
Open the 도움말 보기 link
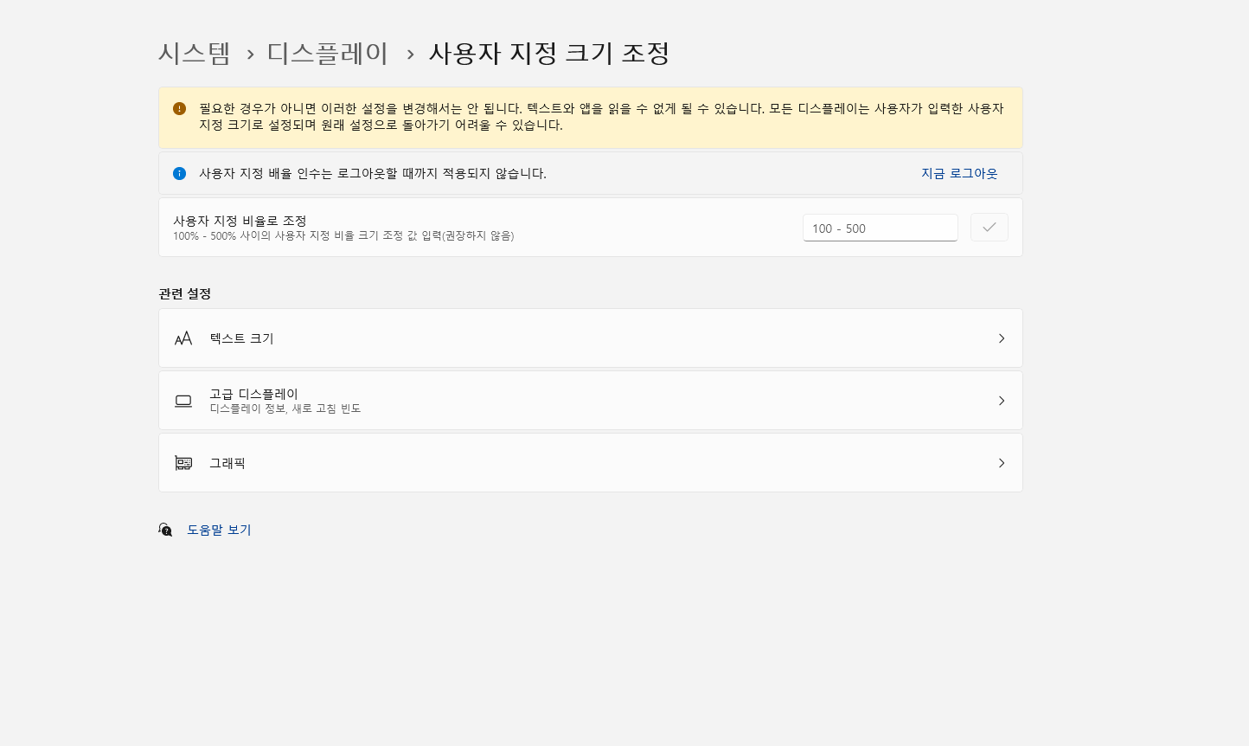[x=220, y=530]
